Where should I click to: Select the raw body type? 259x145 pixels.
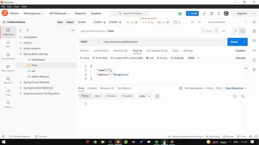[x=150, y=58]
